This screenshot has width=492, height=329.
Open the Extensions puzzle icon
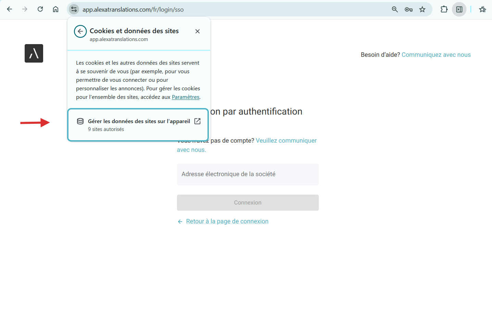coord(444,9)
